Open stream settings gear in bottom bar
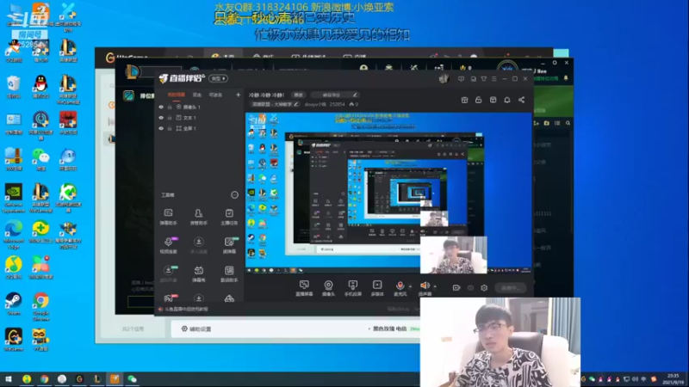689x387 pixels. [484, 288]
